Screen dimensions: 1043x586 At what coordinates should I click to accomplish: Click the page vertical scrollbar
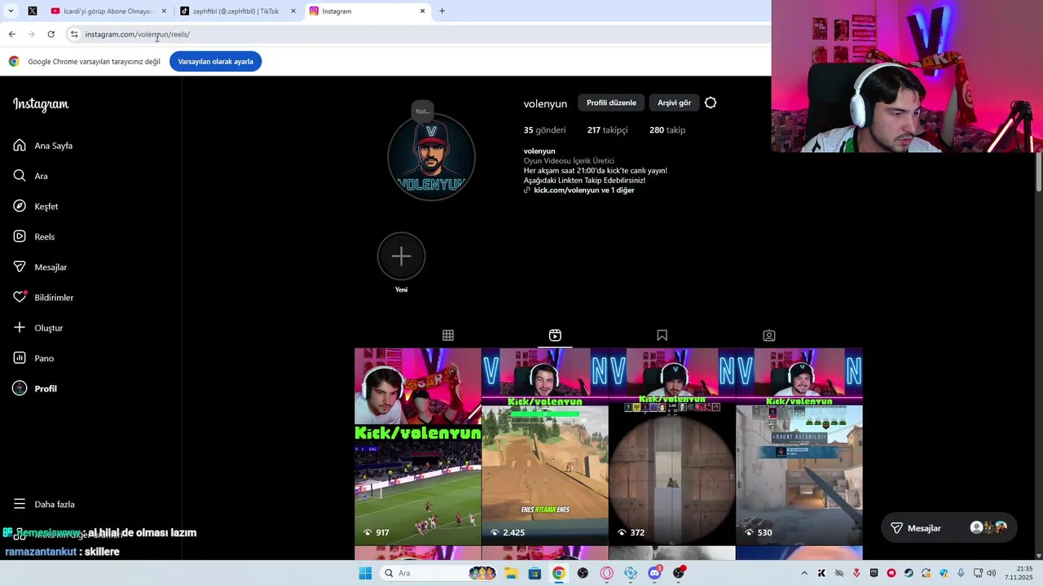(x=1039, y=171)
